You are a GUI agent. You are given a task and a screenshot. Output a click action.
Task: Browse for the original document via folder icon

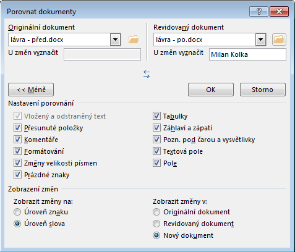(x=134, y=40)
